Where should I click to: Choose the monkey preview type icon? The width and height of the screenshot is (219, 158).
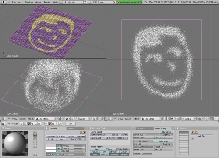tap(35, 138)
